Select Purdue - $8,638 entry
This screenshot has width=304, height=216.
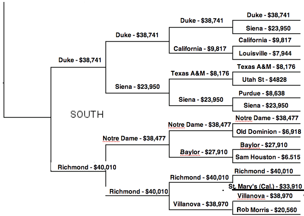pyautogui.click(x=262, y=94)
